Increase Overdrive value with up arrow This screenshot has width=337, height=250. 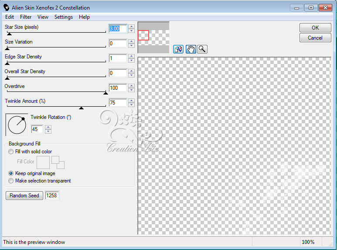[x=132, y=86]
